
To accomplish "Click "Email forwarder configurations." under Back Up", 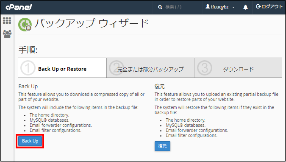I will point(61,125).
